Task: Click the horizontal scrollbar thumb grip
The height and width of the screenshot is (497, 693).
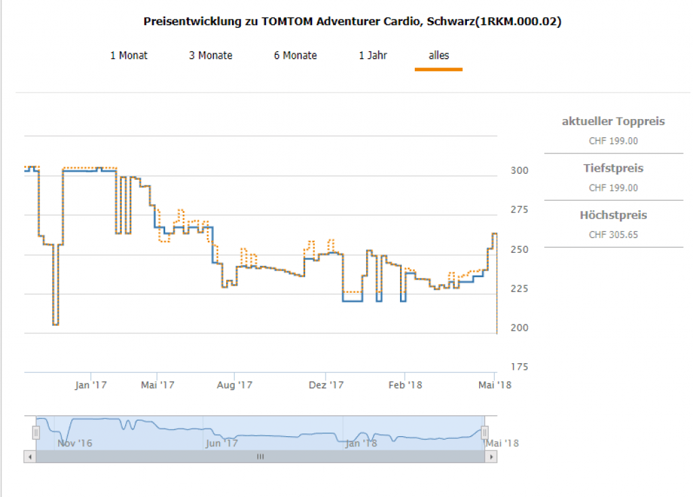Action: coord(260,457)
